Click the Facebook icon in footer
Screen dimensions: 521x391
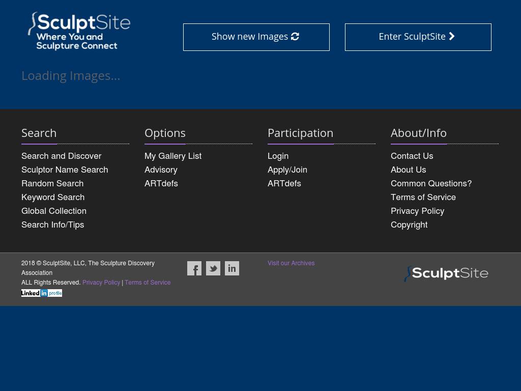(x=194, y=268)
